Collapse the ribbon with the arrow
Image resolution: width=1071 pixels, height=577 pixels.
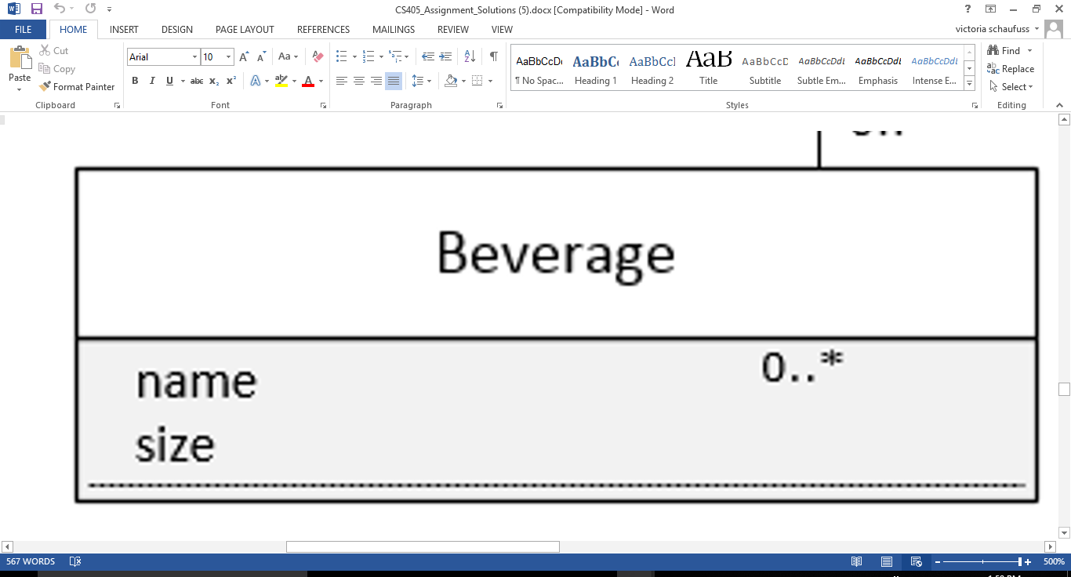1058,105
